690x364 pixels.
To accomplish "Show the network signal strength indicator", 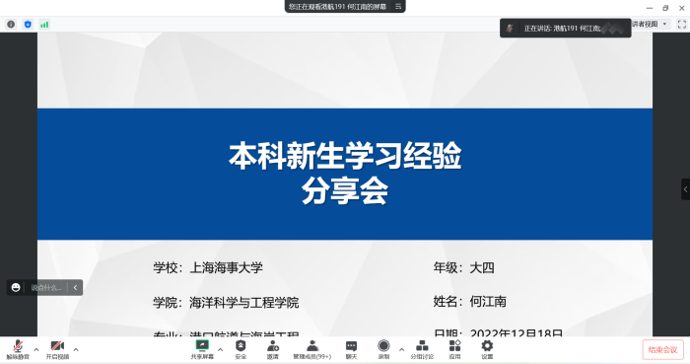I will pos(44,25).
